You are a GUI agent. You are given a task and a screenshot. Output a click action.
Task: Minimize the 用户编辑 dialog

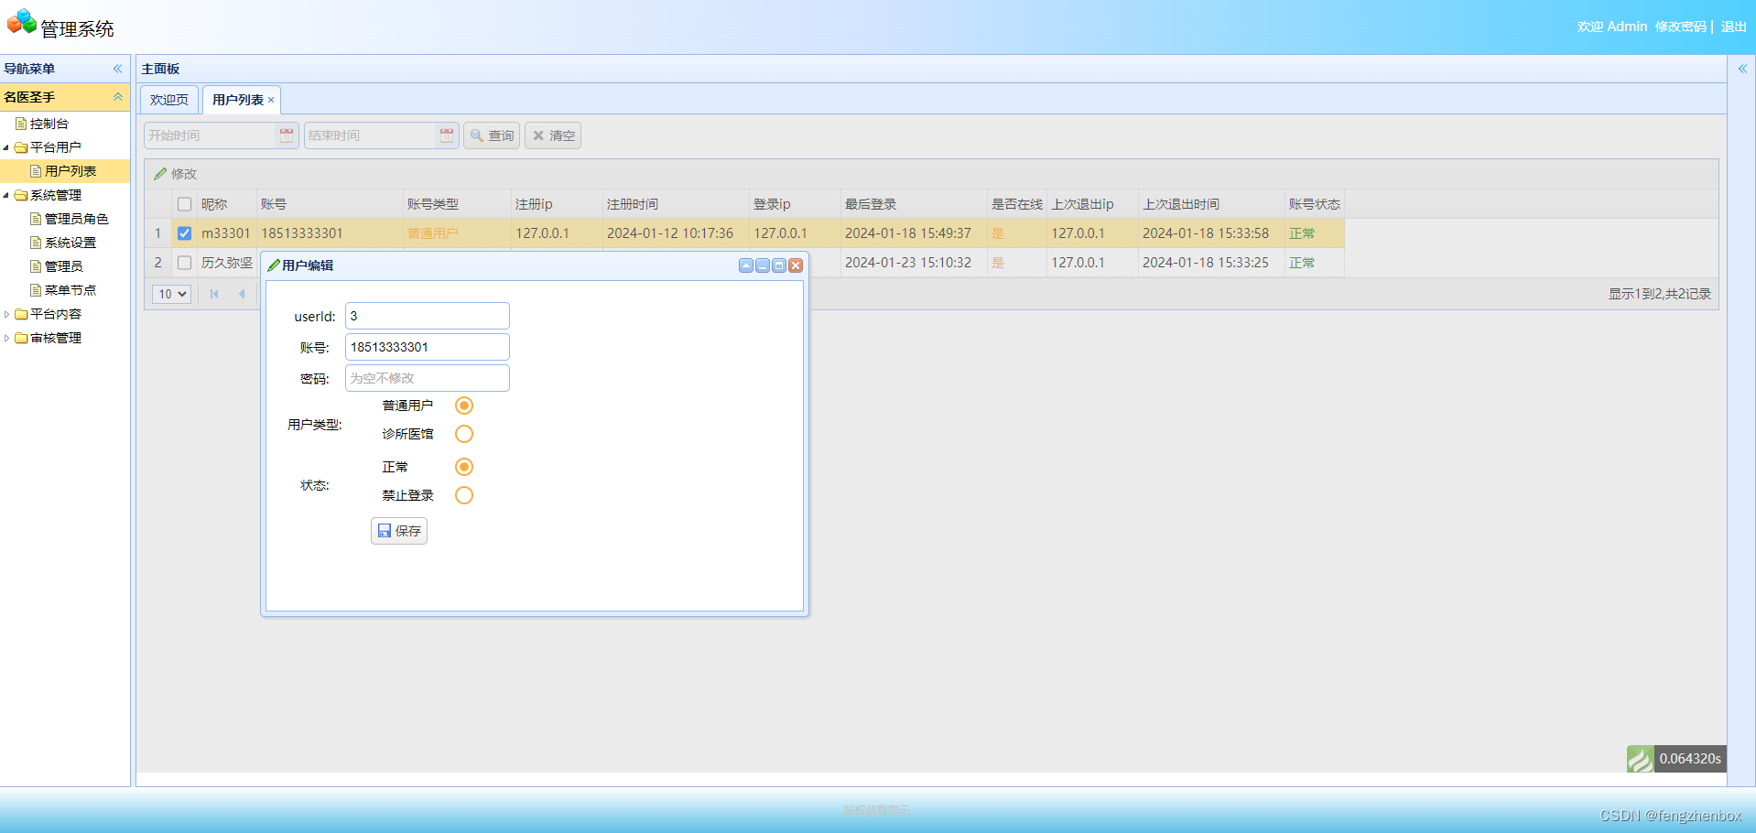[763, 265]
